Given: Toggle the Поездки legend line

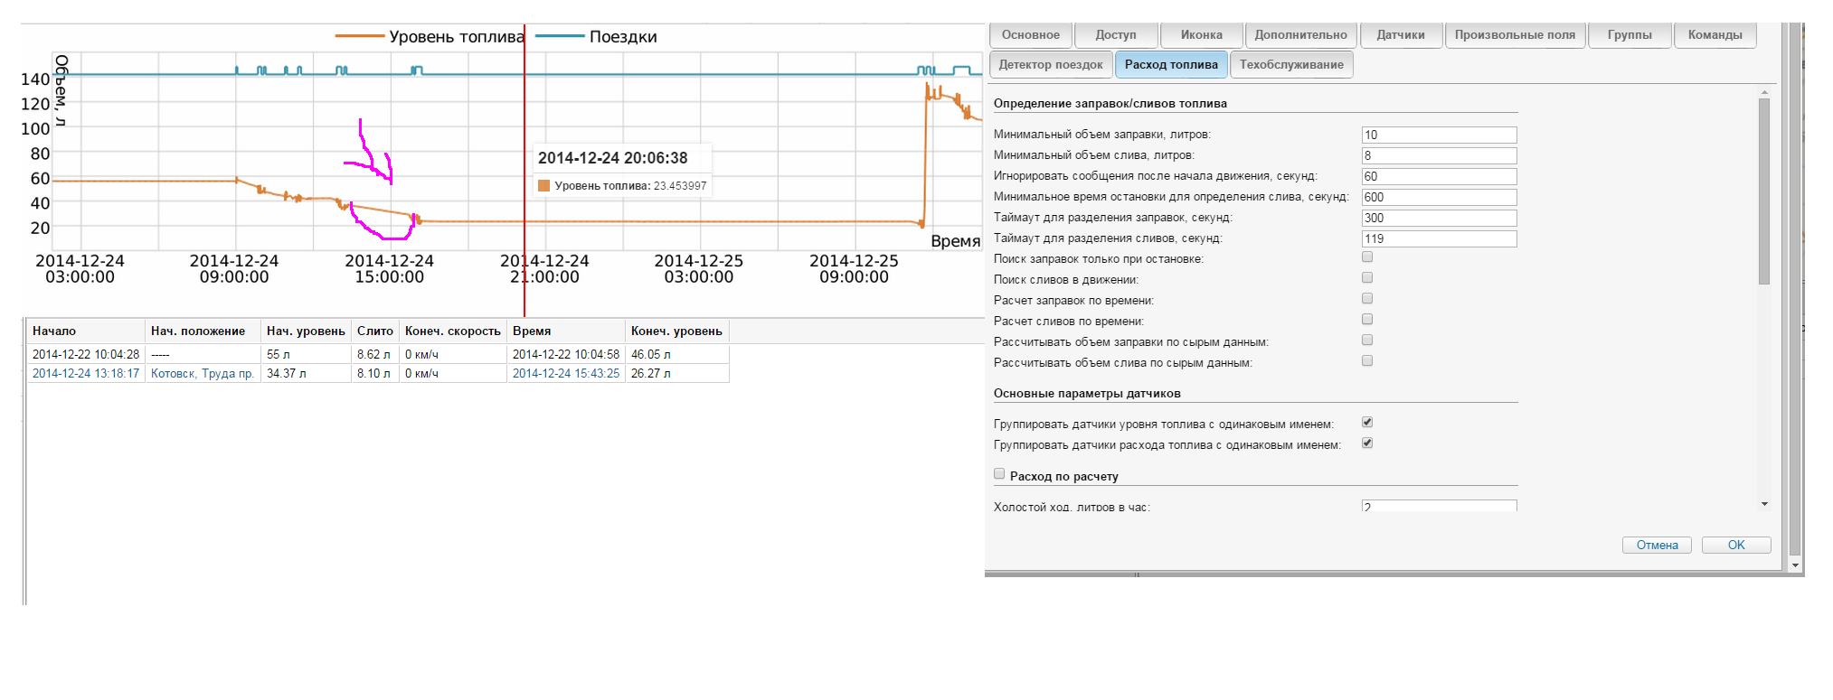Looking at the screenshot, I should 560,37.
